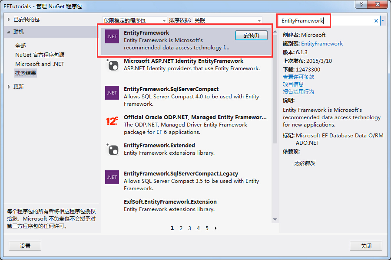Click the package list scrollbar up arrow

[275, 32]
